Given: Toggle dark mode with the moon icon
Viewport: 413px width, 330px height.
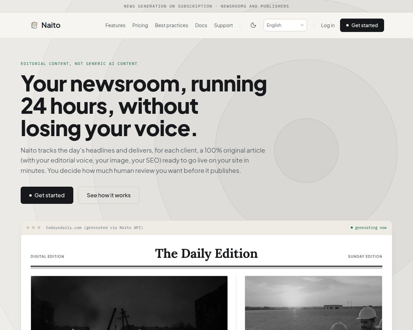Looking at the screenshot, I should (253, 25).
